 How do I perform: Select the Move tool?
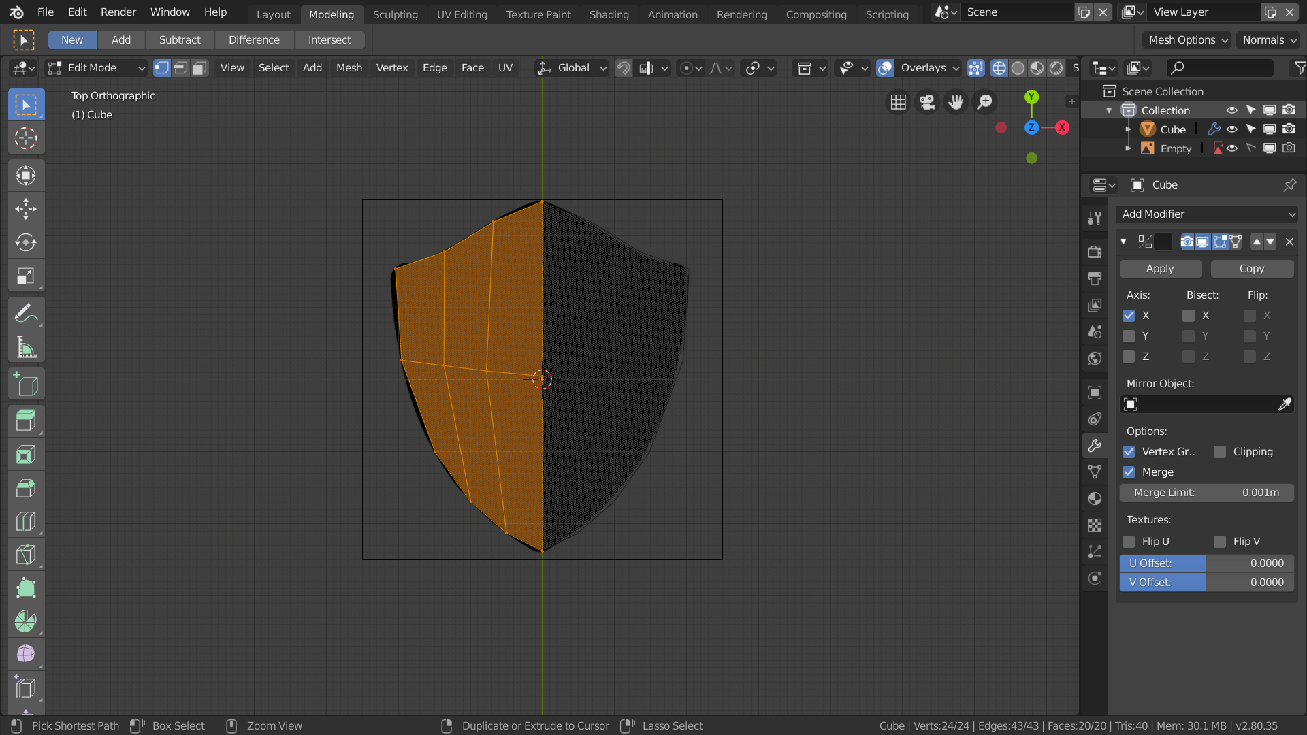[26, 209]
